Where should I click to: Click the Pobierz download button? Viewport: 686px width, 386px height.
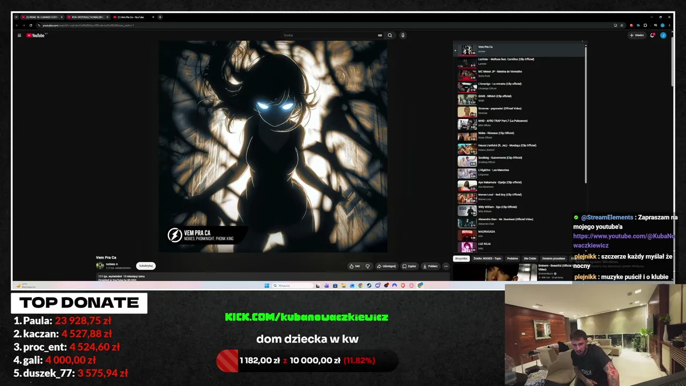pyautogui.click(x=430, y=266)
